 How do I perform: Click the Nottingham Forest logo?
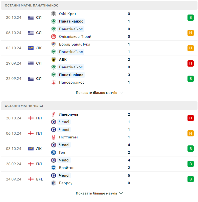point(53,137)
